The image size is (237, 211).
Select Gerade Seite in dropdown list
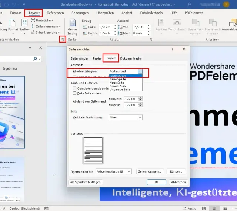pos(126,86)
